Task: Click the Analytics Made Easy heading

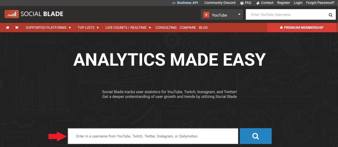Action: click(169, 60)
